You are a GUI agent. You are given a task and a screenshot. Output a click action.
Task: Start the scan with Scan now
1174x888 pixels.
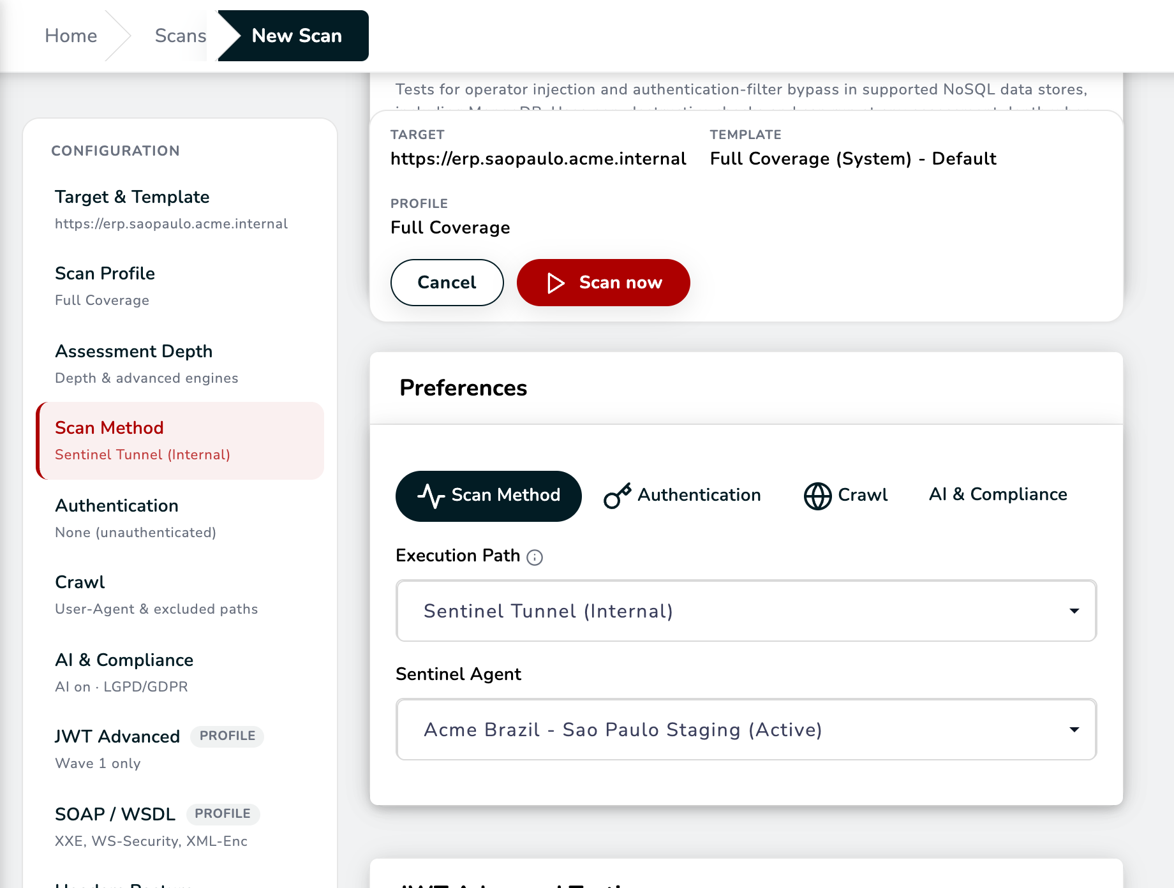[x=603, y=283]
